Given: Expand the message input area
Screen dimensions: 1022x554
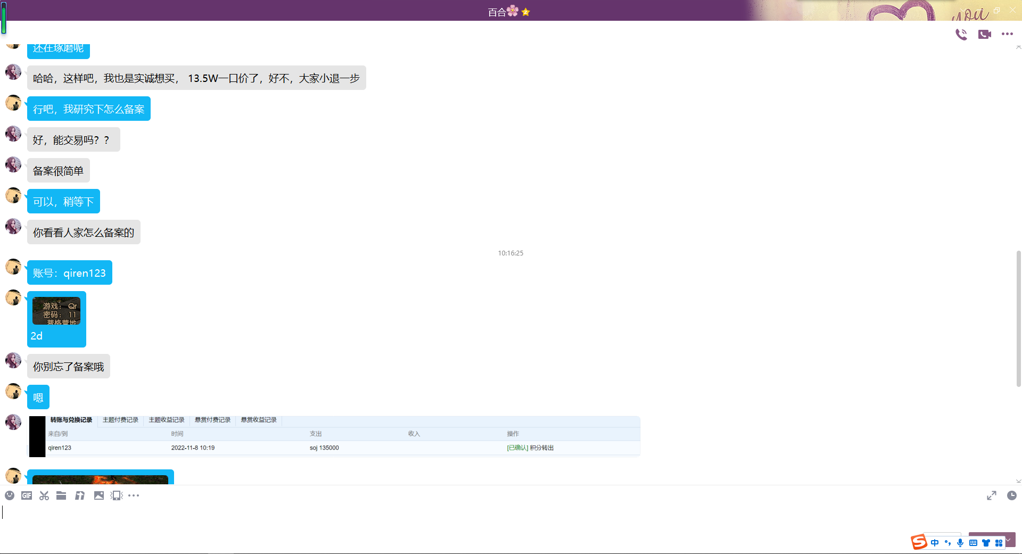Looking at the screenshot, I should point(991,495).
